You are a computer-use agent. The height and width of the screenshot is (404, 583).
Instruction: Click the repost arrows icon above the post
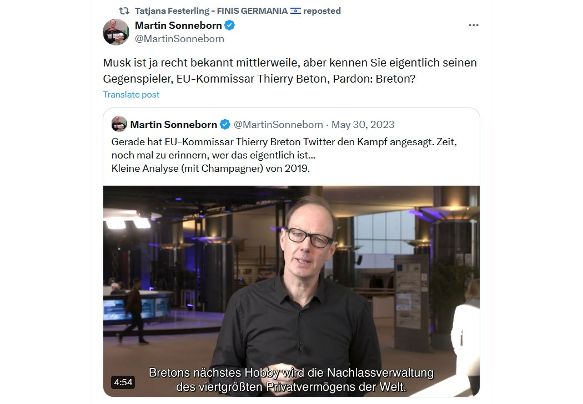click(124, 11)
